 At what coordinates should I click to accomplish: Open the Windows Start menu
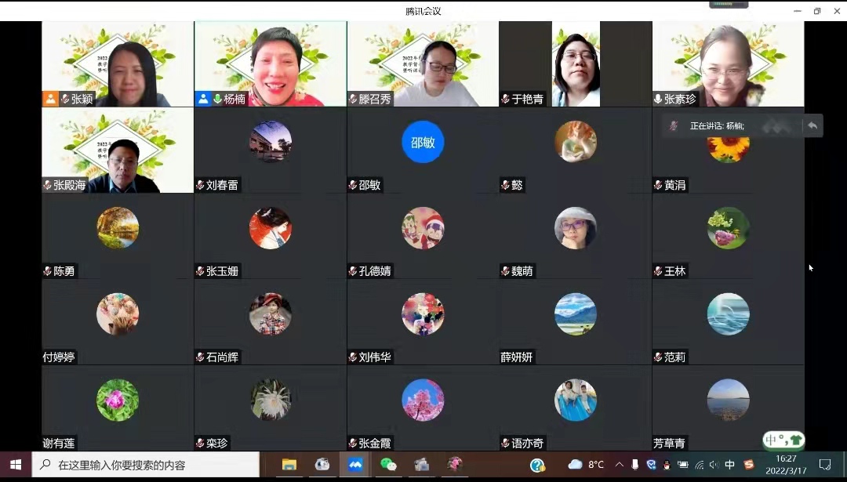click(16, 465)
